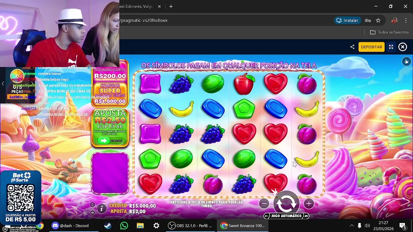Image resolution: width=413 pixels, height=232 pixels.
Task: Toggle fullscreen mode for the game
Action: click(391, 47)
